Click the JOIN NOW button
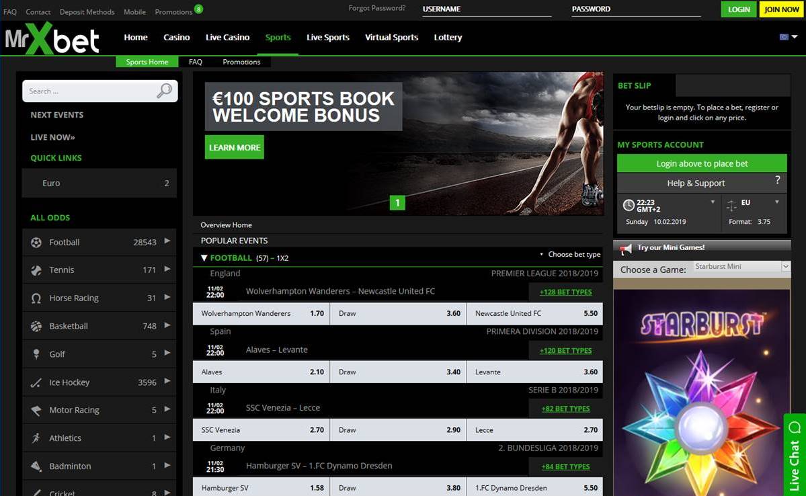806x496 pixels. coord(781,9)
